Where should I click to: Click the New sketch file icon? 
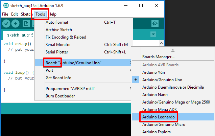coord(26,24)
